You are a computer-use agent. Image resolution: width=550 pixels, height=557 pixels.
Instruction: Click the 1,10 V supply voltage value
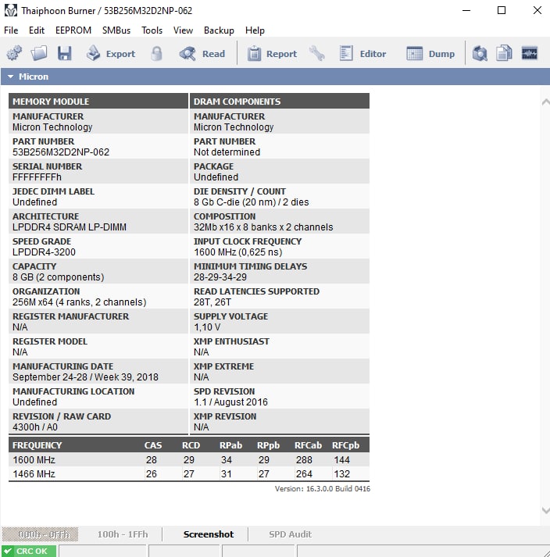click(207, 327)
